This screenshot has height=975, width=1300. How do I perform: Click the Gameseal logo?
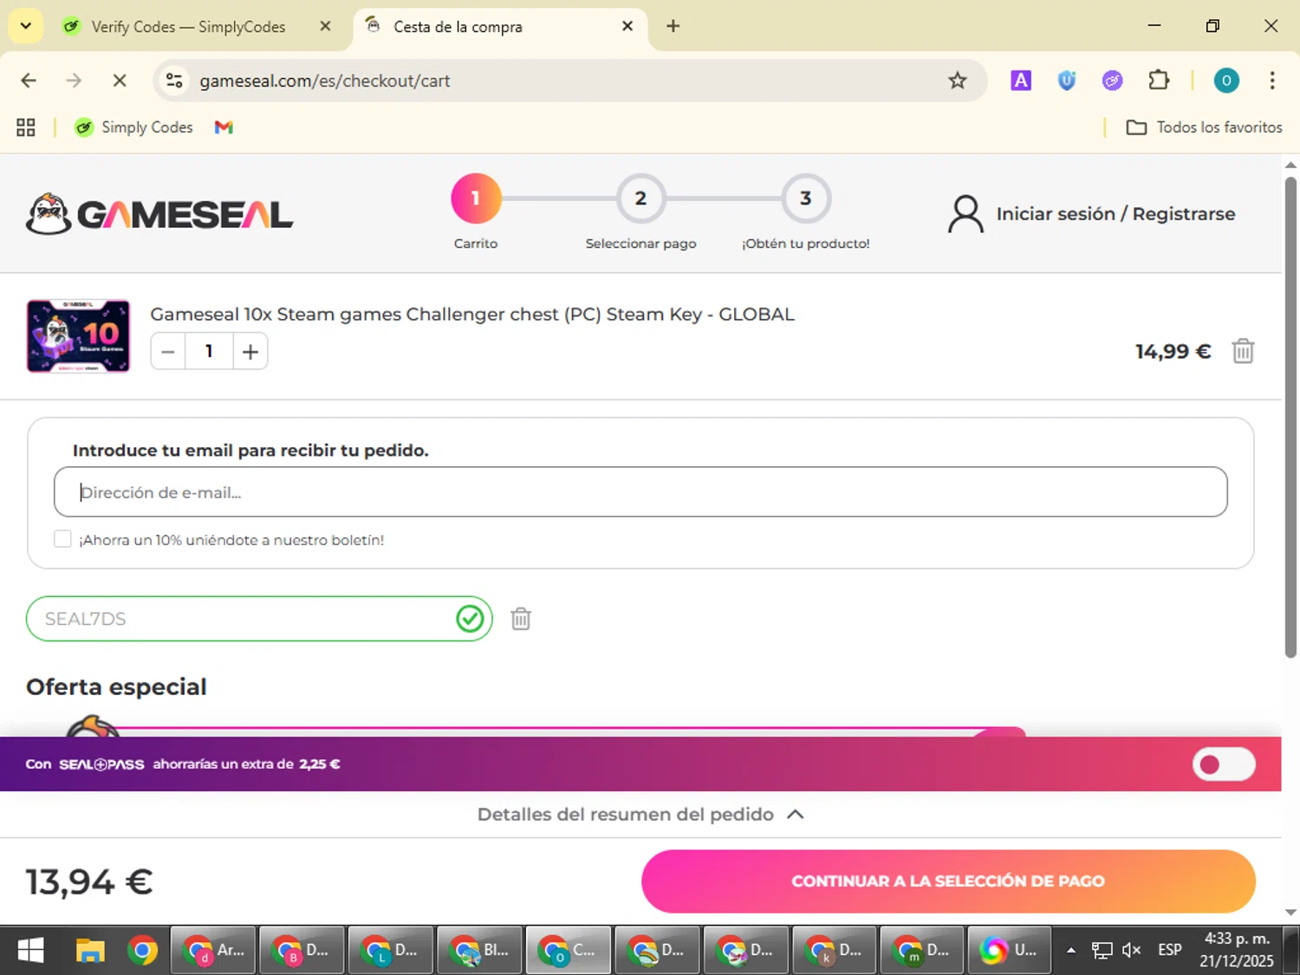tap(159, 214)
